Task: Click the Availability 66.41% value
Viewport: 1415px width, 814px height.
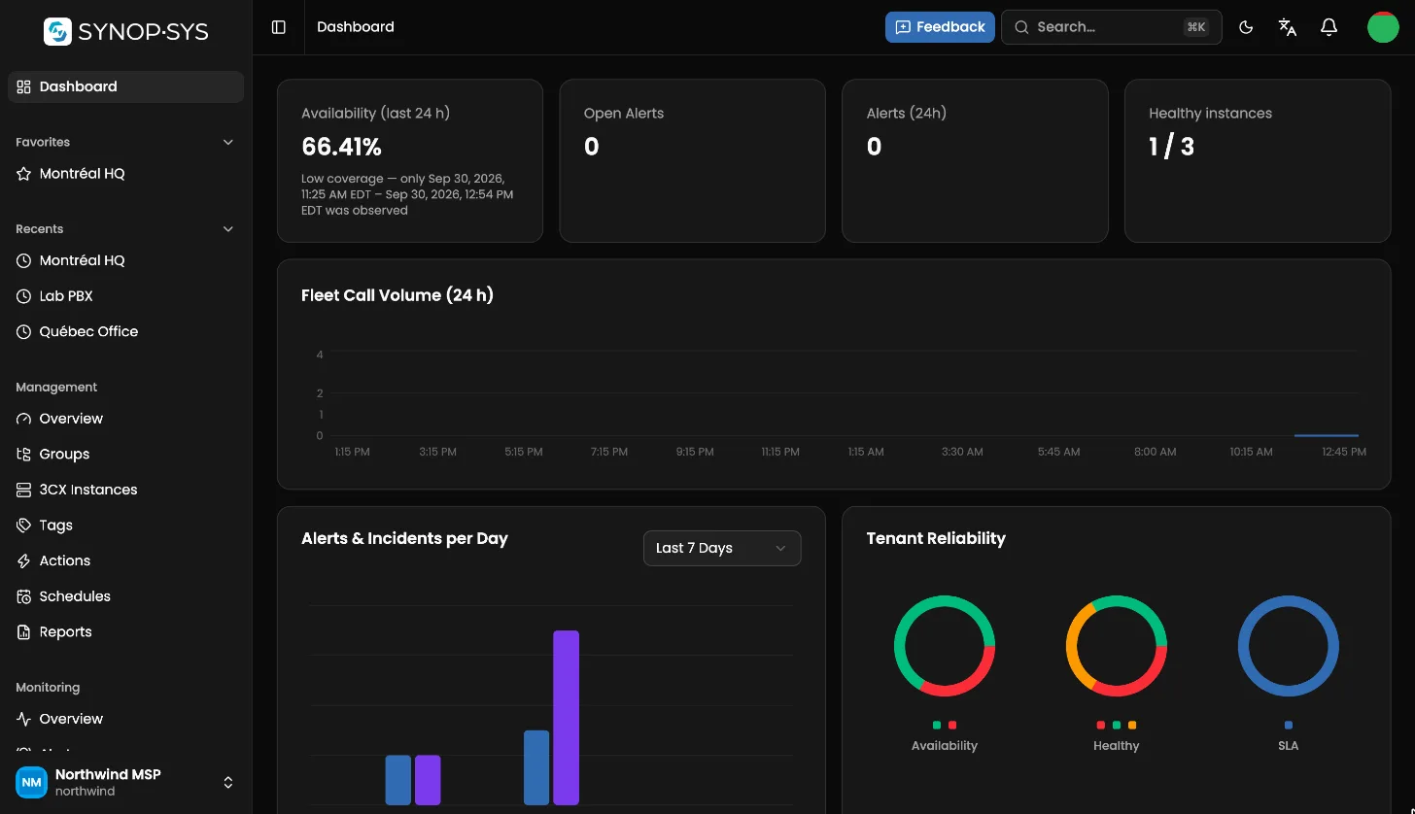Action: pos(341,147)
